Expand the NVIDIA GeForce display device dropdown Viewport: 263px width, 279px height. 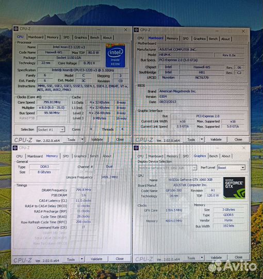pos(194,168)
